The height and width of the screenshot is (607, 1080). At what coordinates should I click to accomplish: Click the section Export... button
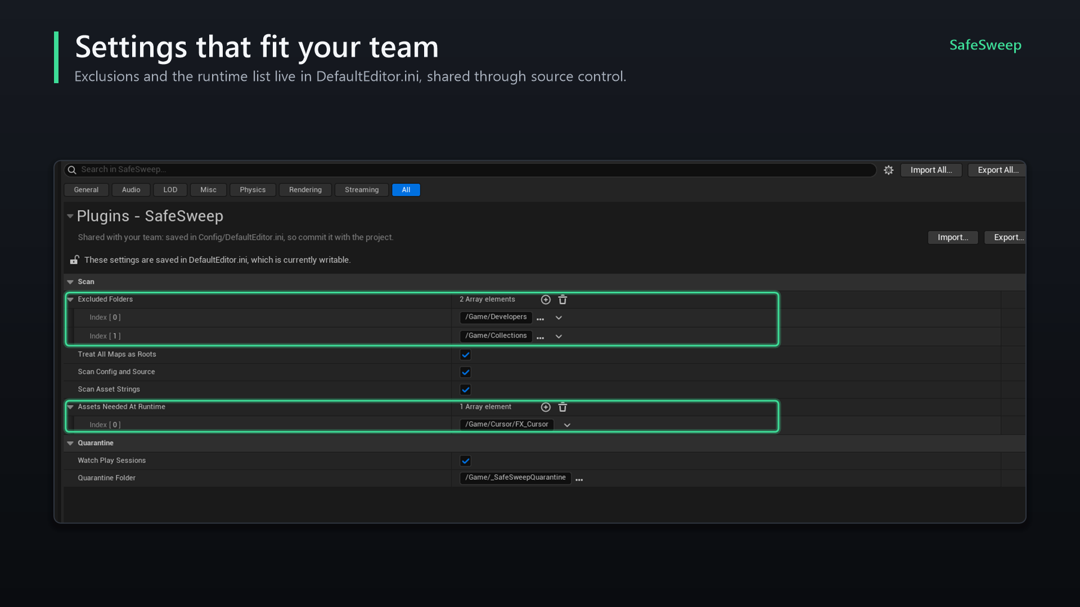[1005, 237]
